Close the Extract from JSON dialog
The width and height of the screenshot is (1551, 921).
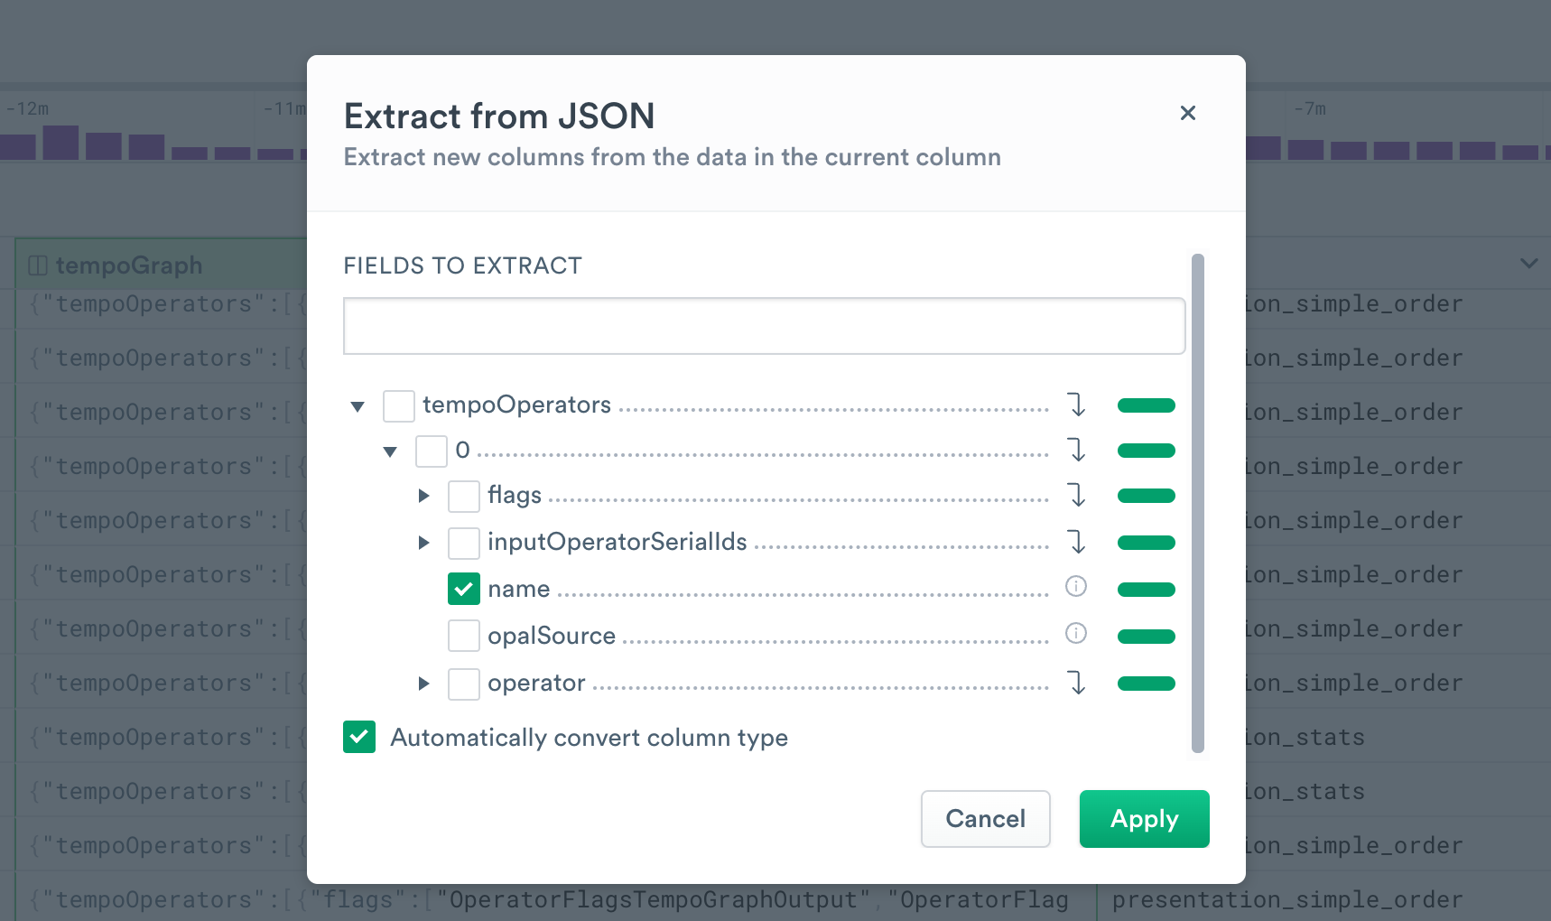1187,113
